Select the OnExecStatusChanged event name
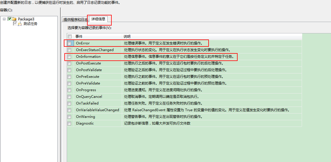Image resolution: width=331 pixels, height=162 pixels. (95, 50)
